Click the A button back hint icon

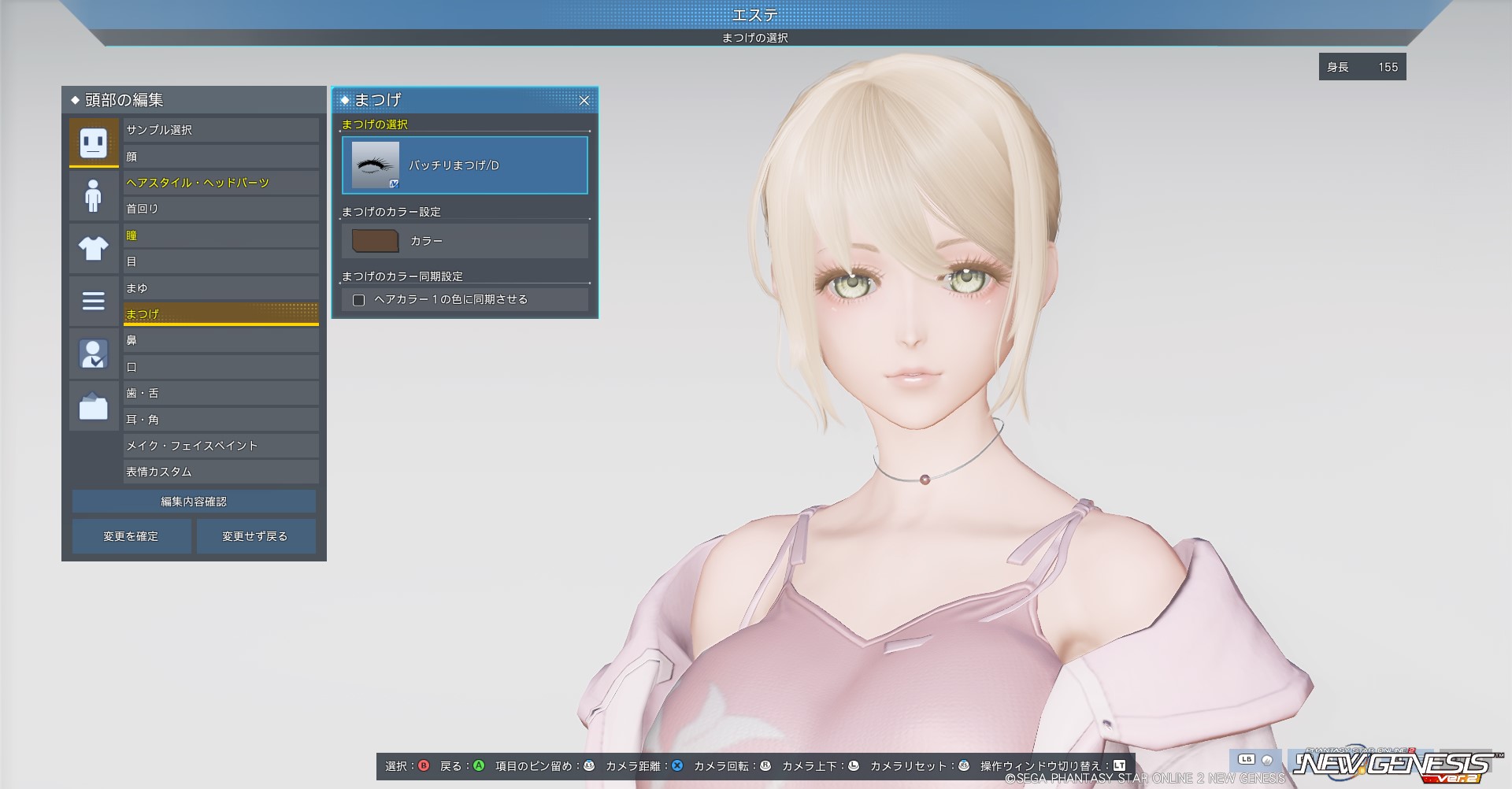[479, 765]
